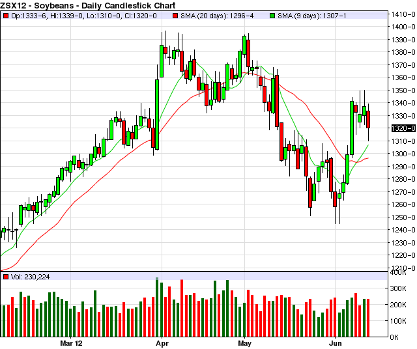Image resolution: width=417 pixels, height=349 pixels.
Task: Click the highlighted current price label '1320-0'
Action: click(x=403, y=128)
